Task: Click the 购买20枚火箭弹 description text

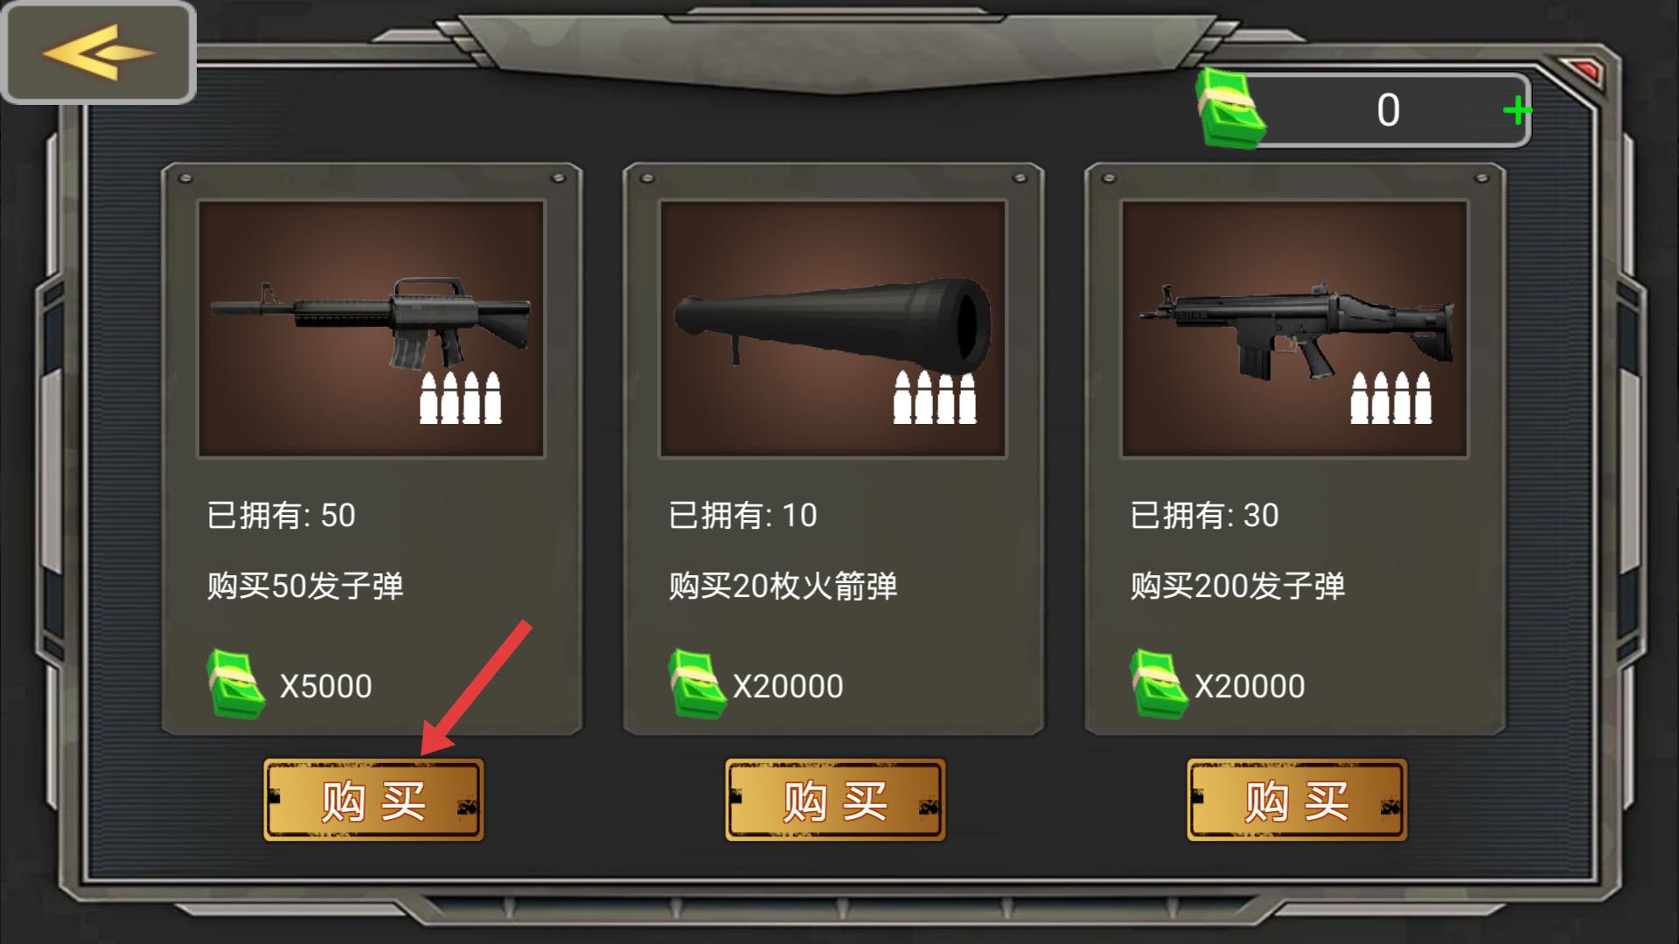Action: 784,586
